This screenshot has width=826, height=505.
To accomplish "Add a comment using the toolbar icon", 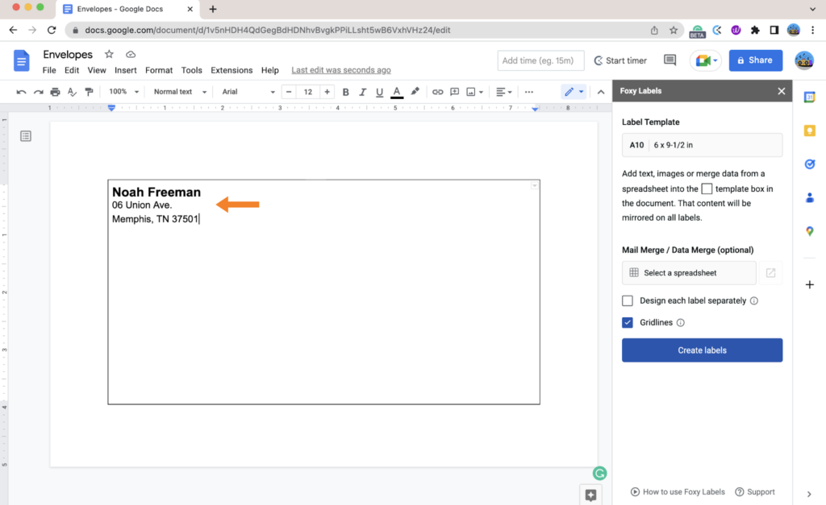I will [455, 91].
